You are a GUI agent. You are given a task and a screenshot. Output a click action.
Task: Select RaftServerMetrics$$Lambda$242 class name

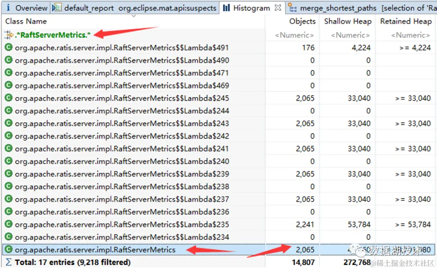pos(122,136)
